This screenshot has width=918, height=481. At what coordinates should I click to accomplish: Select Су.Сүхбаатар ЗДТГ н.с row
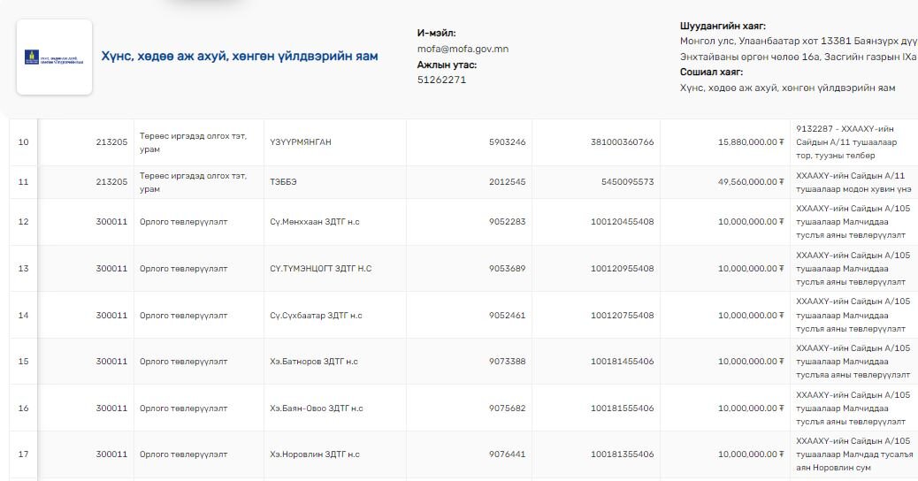coord(315,316)
